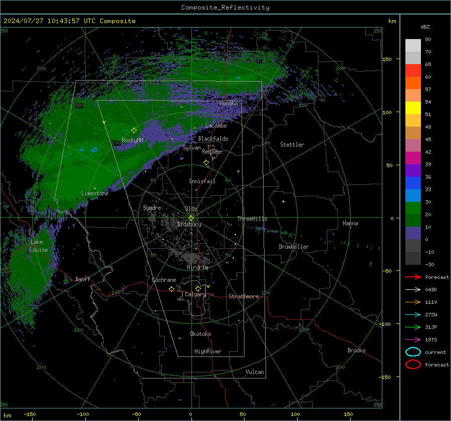Click the magenta 42–39 dBZ color swatch

[x=413, y=158]
